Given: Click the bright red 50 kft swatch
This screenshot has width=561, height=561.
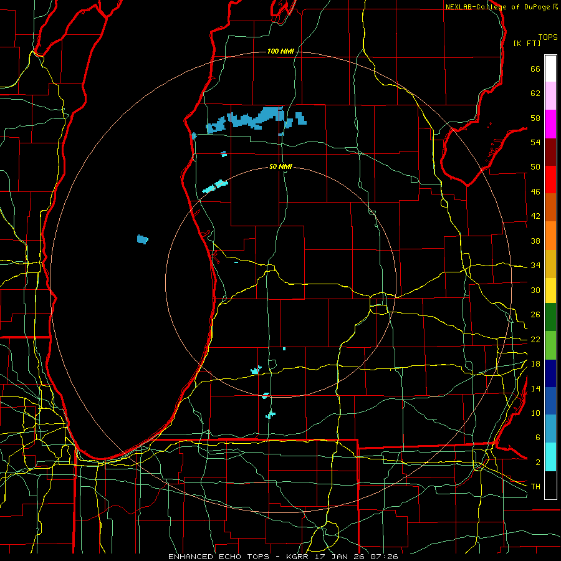Looking at the screenshot, I should point(550,180).
